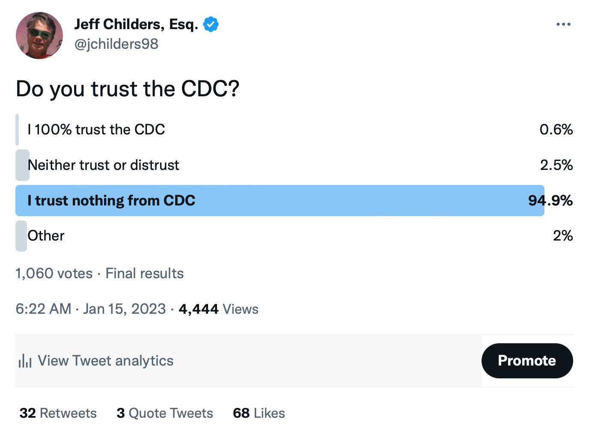This screenshot has width=589, height=434.
Task: Click the 4,444 Views count
Action: coord(218,309)
